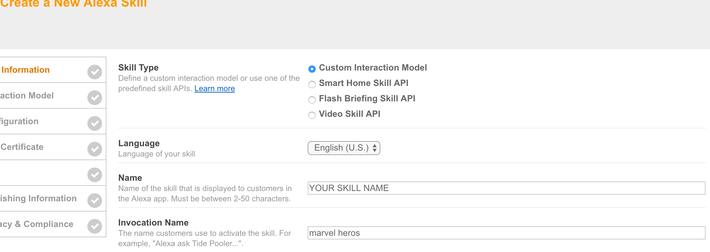The image size is (710, 252).
Task: Click the checkmark icon beside Information tab
Action: tap(95, 72)
